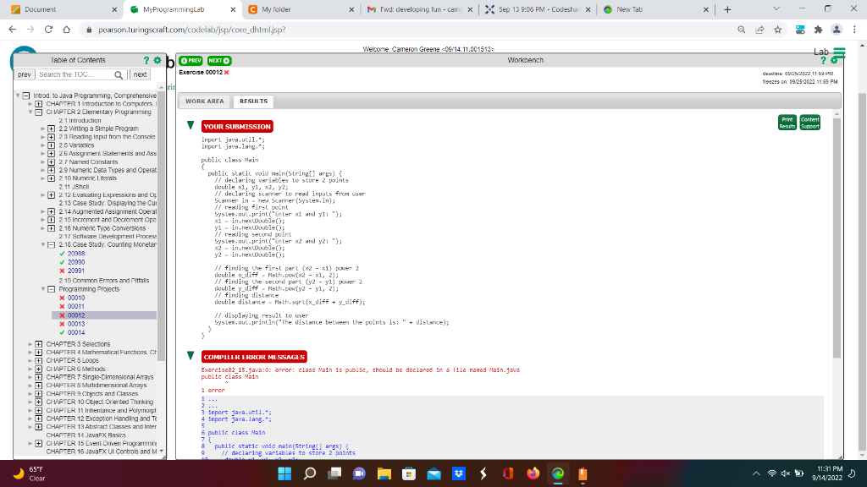
Task: Type in the Search the TOC field
Action: point(76,74)
